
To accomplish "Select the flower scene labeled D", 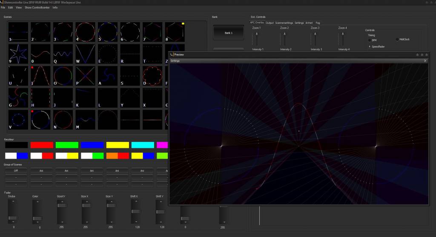I will pyautogui.click(x=152, y=76).
